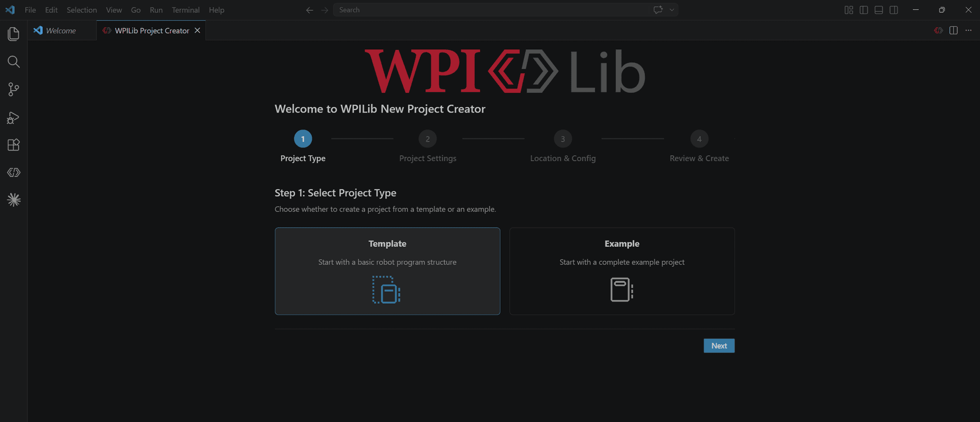Select the Template project type card
Screen dimensions: 980x422
point(387,271)
